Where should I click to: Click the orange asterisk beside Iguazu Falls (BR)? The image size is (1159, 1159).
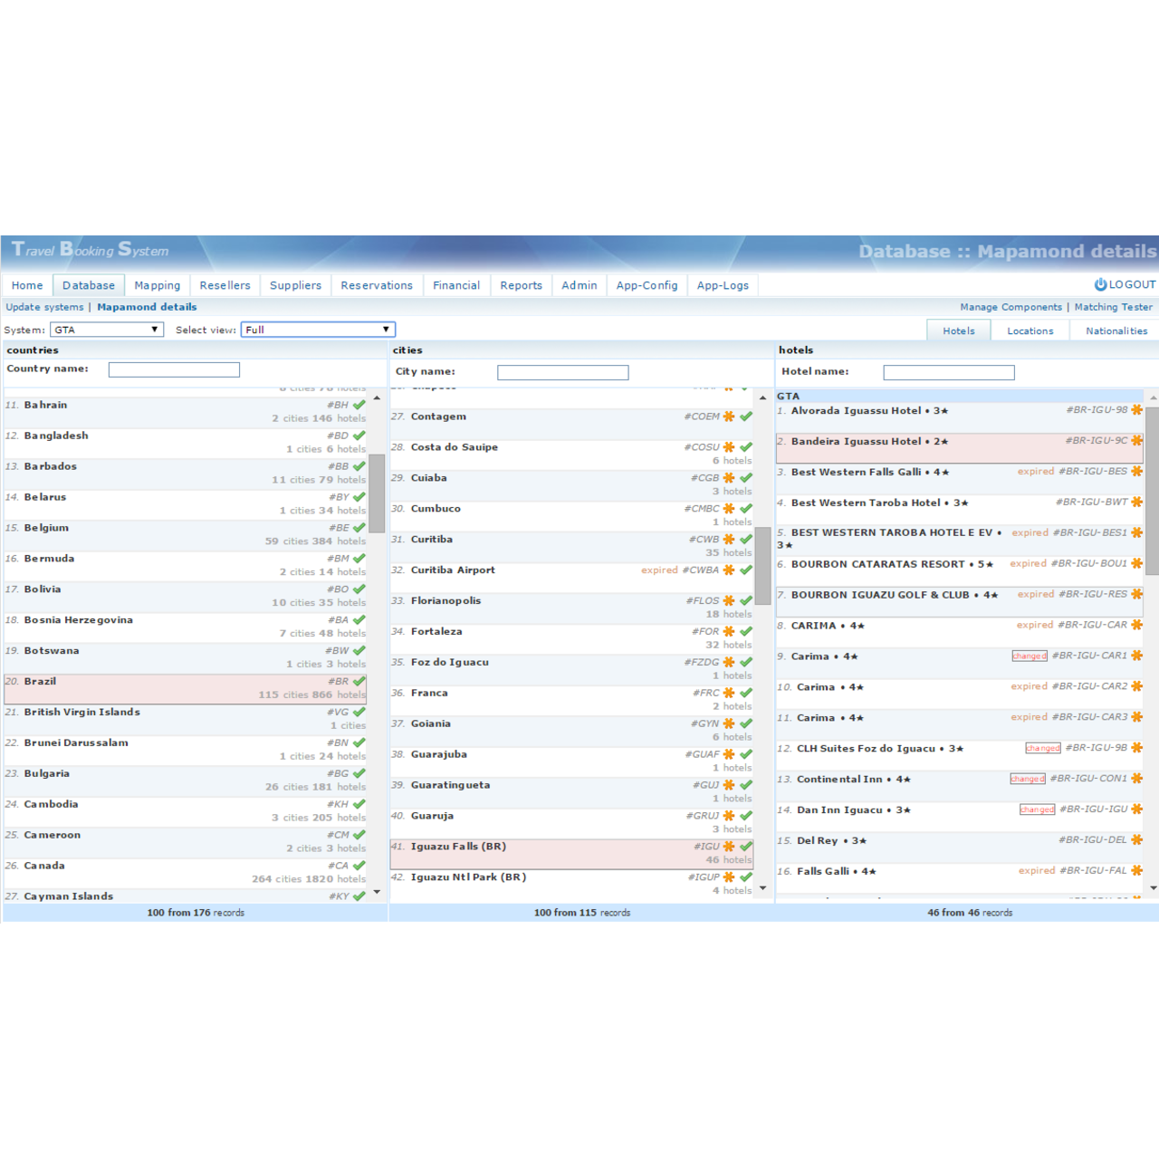click(729, 847)
